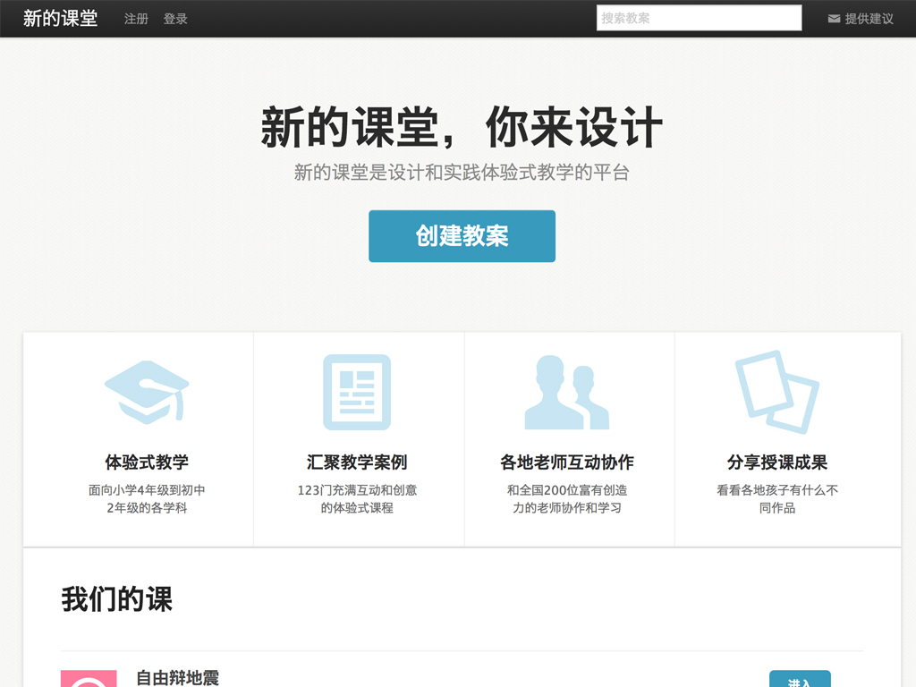
Task: Click the 体验式教学 heading
Action: pyautogui.click(x=147, y=462)
